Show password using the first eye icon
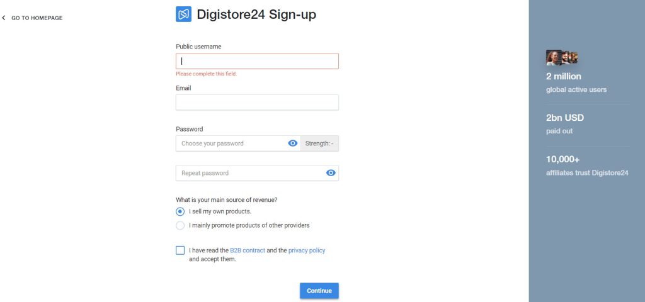 point(292,143)
